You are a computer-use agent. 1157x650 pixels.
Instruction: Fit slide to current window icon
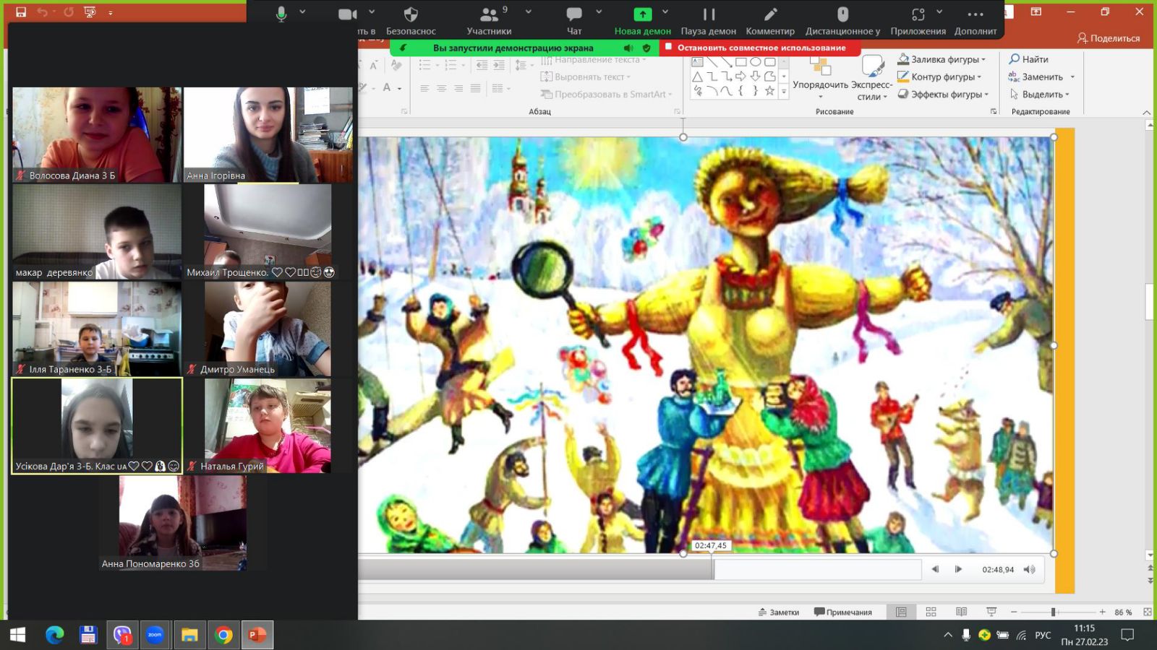1147,612
